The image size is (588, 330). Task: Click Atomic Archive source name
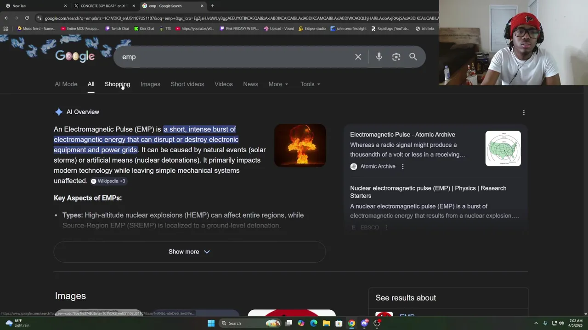pyautogui.click(x=378, y=166)
